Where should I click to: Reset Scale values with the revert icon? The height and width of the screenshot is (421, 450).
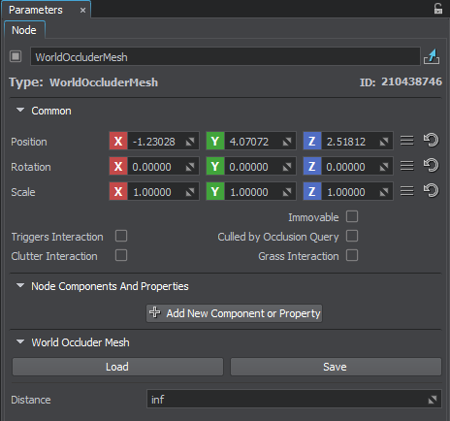coord(432,191)
